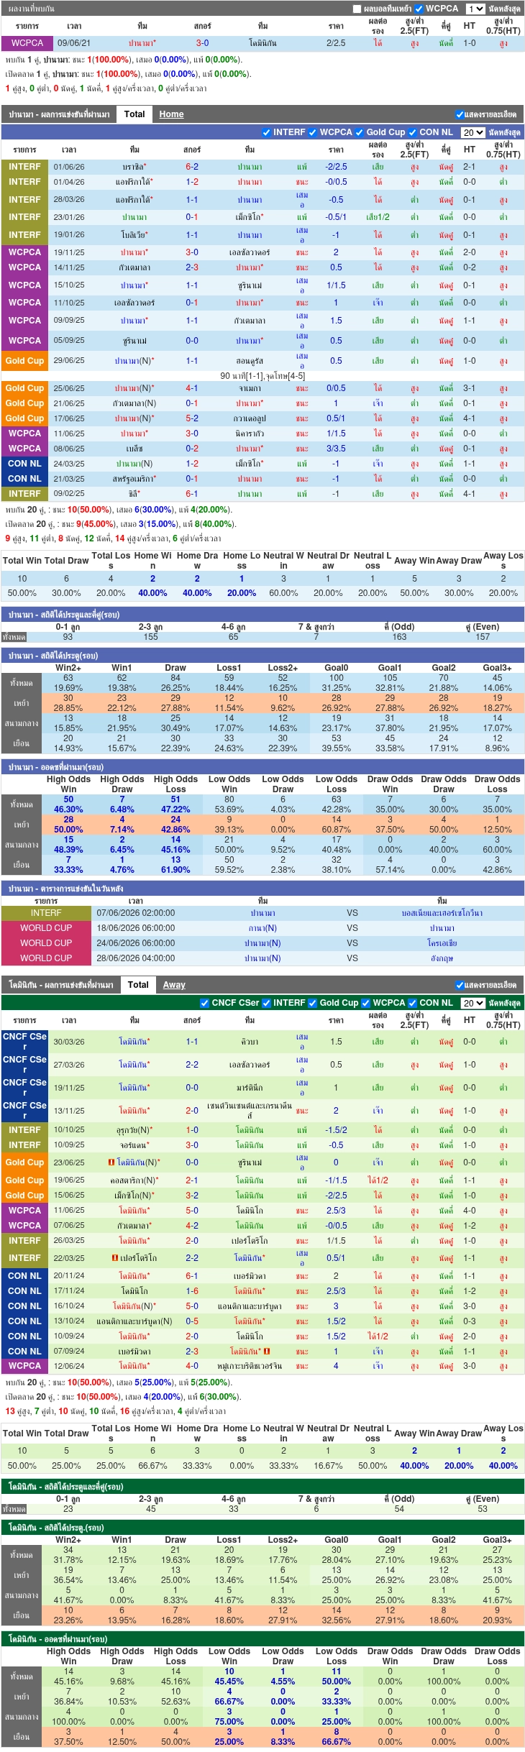This screenshot has height=1752, width=525.
Task: Click CON NL league label on 24/03/25 row
Action: click(x=24, y=464)
